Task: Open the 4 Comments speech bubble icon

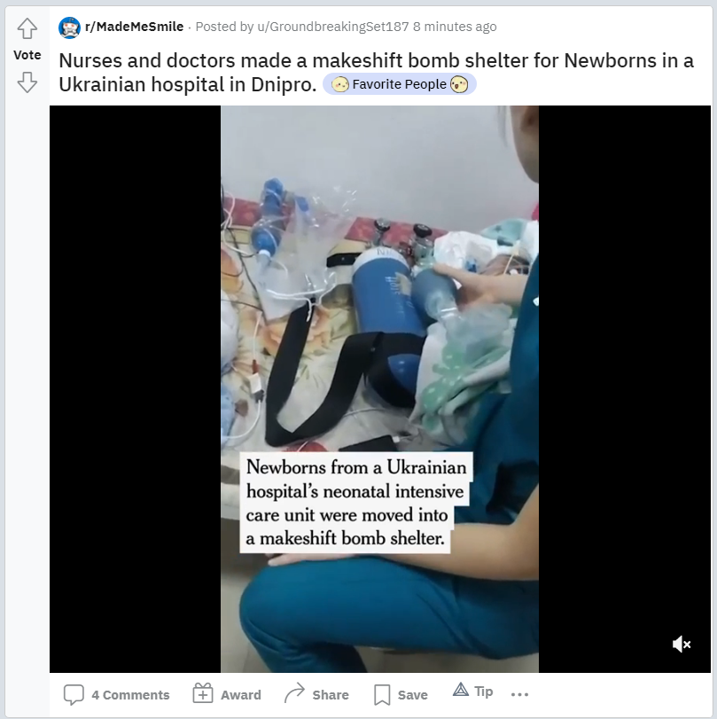Action: tap(74, 695)
